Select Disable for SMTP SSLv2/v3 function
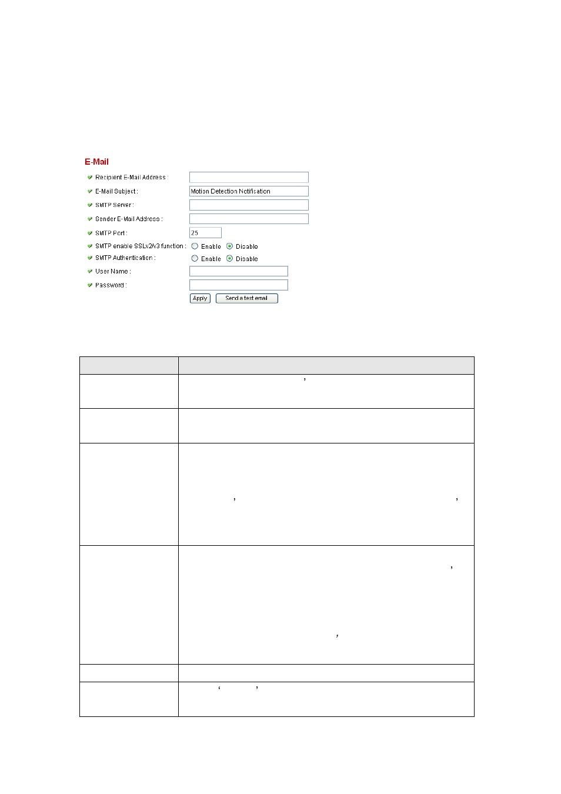This screenshot has height=794, width=561. (229, 246)
